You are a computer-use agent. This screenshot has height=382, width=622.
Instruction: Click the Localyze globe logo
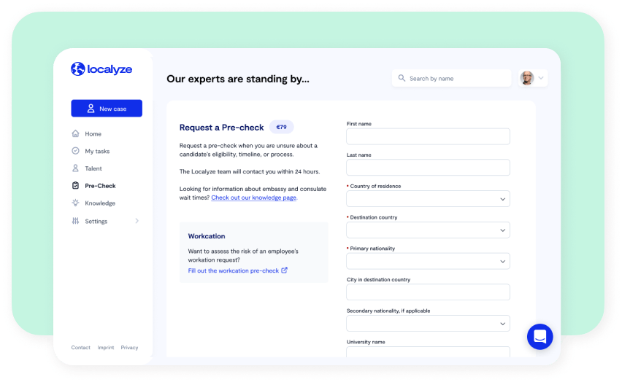tap(77, 69)
